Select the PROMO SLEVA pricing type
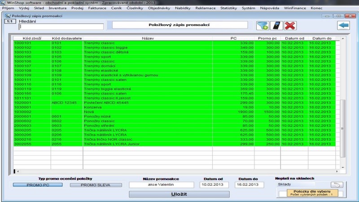Image resolution: width=359 pixels, height=202 pixels. point(89,185)
